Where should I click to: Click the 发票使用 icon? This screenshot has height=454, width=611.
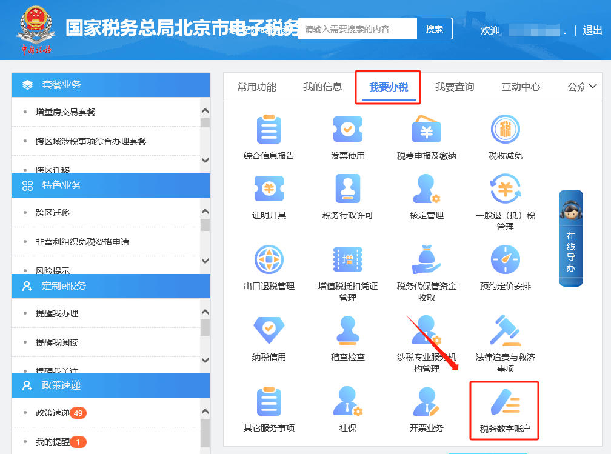(x=348, y=130)
